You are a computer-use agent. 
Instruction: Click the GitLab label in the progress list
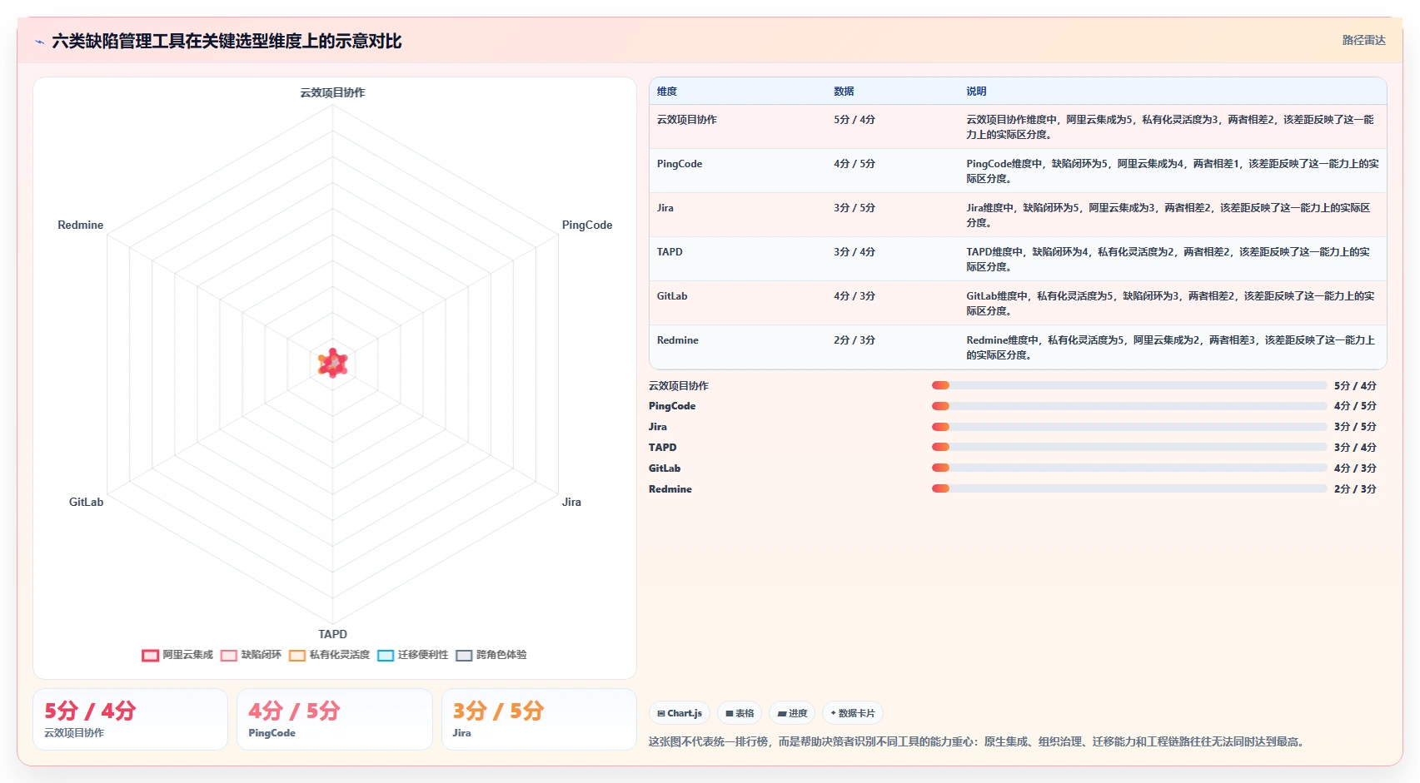[x=665, y=468]
